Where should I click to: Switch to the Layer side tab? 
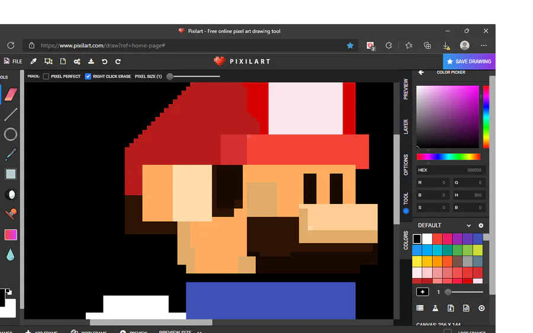tap(406, 127)
